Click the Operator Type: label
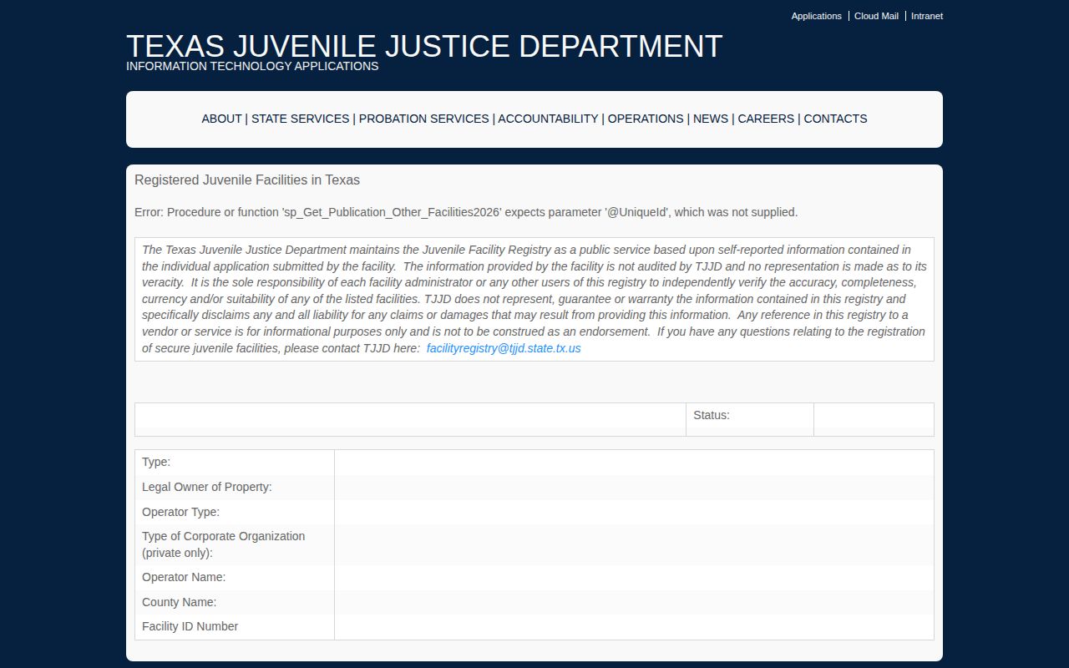 pos(180,512)
